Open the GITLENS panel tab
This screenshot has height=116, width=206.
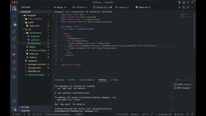[x=114, y=80]
